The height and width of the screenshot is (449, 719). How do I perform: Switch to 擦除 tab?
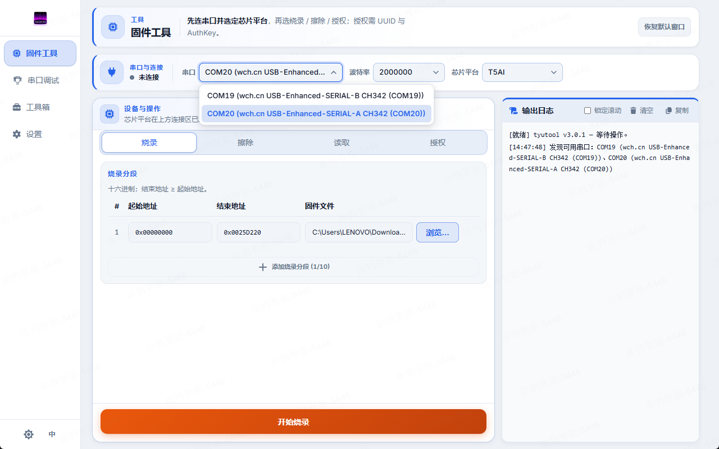point(245,143)
